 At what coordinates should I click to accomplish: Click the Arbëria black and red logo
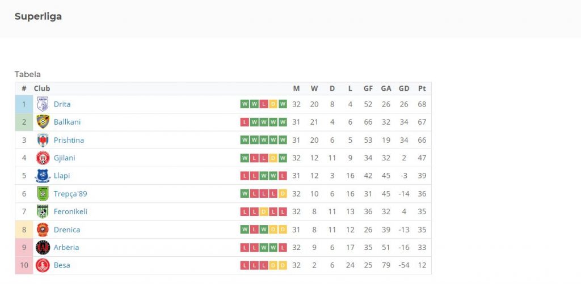[x=43, y=247]
